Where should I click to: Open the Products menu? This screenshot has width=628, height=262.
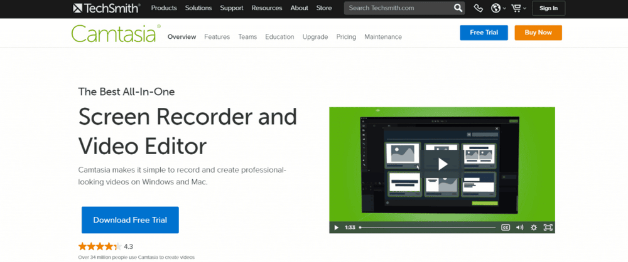click(x=164, y=8)
